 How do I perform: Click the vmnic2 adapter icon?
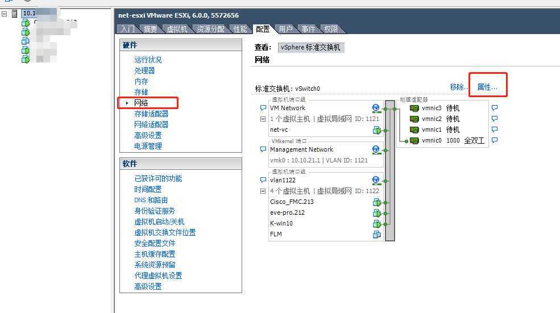click(x=414, y=119)
